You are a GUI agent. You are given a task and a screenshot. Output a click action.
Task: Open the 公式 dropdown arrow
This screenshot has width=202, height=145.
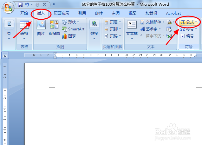click(196, 22)
